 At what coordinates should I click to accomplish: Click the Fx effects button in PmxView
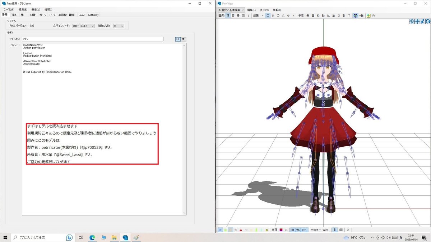coord(374,15)
